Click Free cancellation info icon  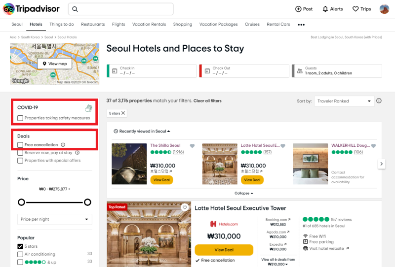[x=63, y=145]
